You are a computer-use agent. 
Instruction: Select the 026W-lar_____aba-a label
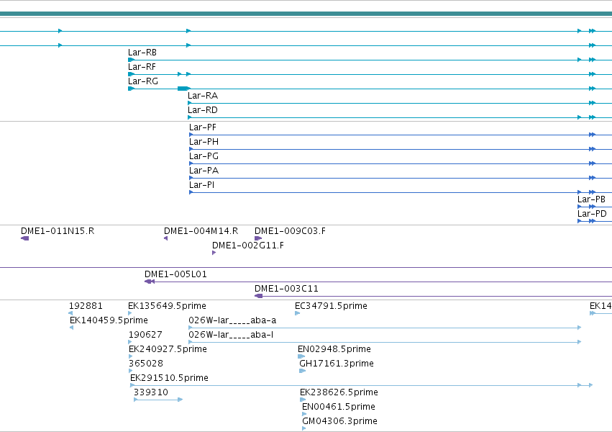[232, 320]
